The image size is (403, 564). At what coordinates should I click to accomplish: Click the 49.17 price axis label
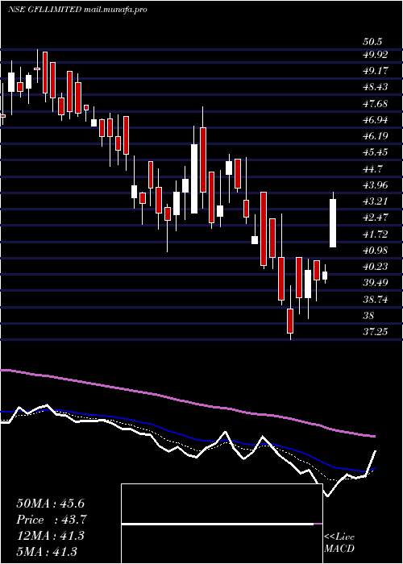click(376, 71)
